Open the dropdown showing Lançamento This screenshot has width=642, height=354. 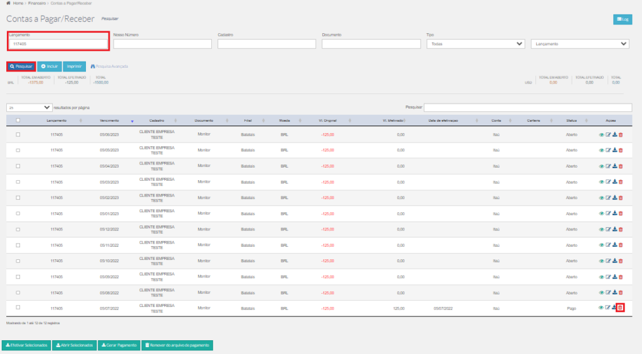coord(580,44)
